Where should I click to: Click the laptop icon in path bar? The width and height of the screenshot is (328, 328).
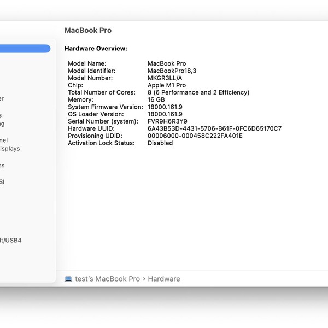[x=68, y=279]
